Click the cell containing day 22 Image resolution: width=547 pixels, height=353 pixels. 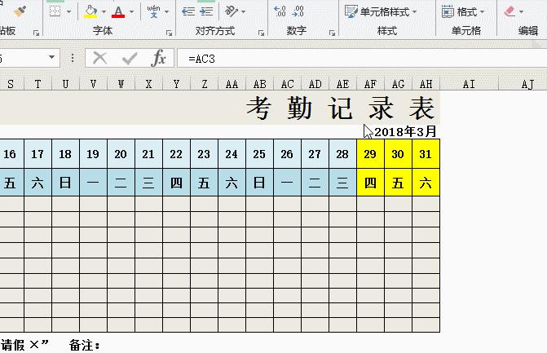click(x=177, y=154)
